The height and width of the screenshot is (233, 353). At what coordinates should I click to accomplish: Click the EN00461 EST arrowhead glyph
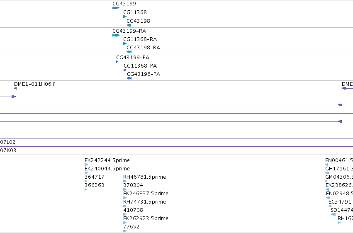pos(326,165)
